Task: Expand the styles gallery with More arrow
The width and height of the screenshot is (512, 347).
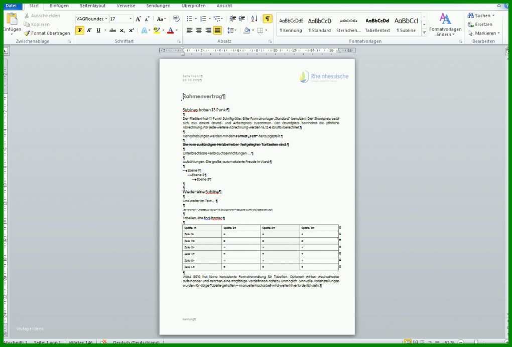Action: [x=424, y=33]
